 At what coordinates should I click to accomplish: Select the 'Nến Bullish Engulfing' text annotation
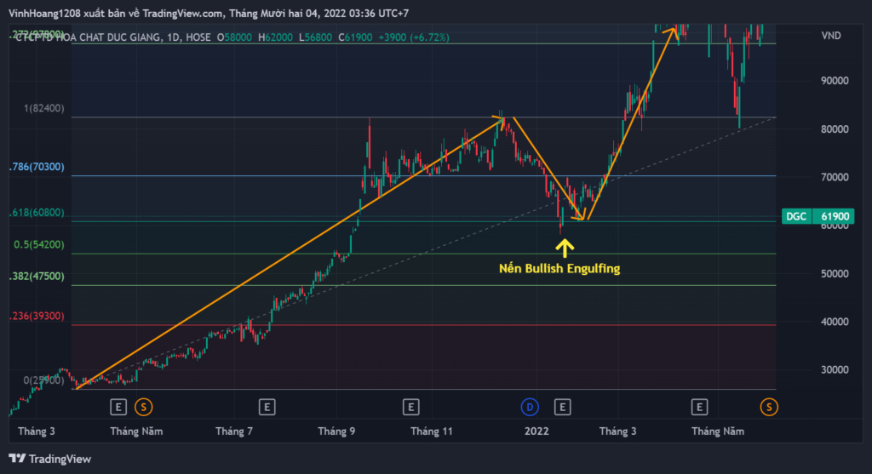pos(559,268)
